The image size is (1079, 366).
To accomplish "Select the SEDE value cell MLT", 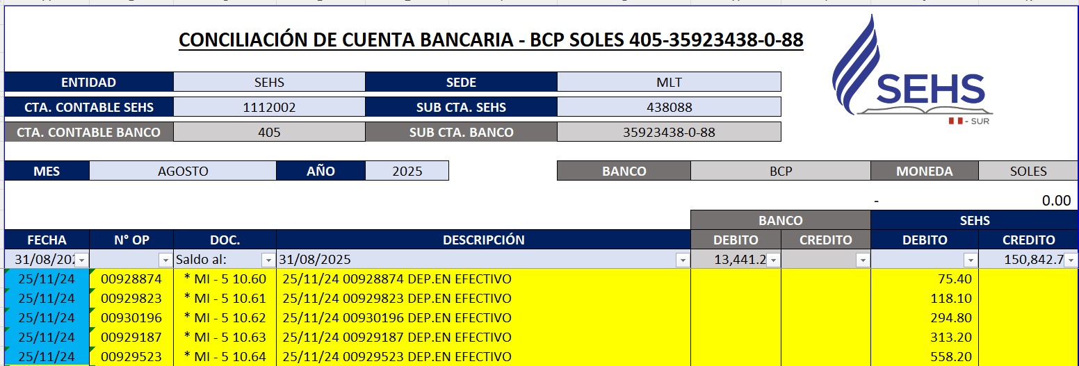I will [x=669, y=82].
